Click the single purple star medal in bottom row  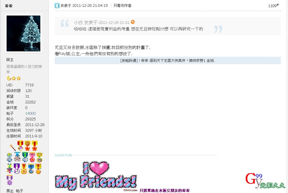pos(10,180)
